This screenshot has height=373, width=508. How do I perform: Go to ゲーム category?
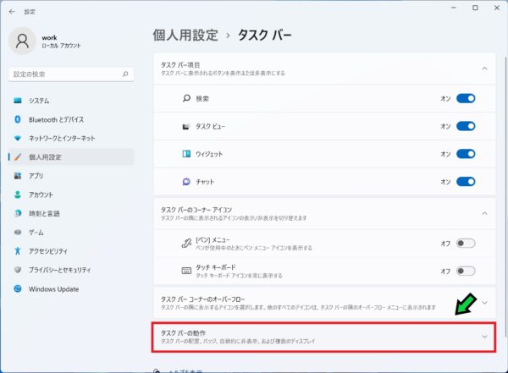click(x=71, y=232)
